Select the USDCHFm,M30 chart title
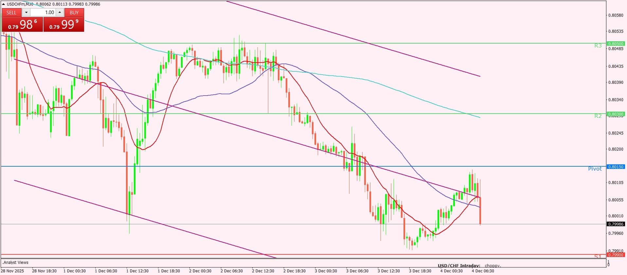The image size is (627, 275). 20,4
